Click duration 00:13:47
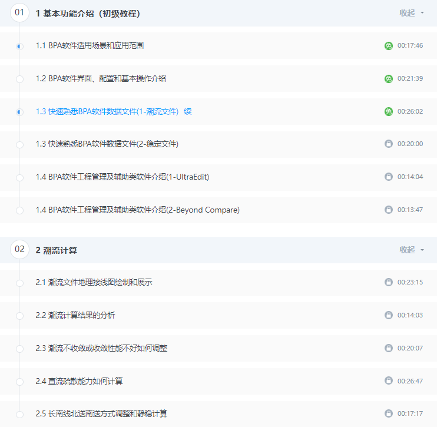This screenshot has height=427, width=437. pyautogui.click(x=410, y=210)
